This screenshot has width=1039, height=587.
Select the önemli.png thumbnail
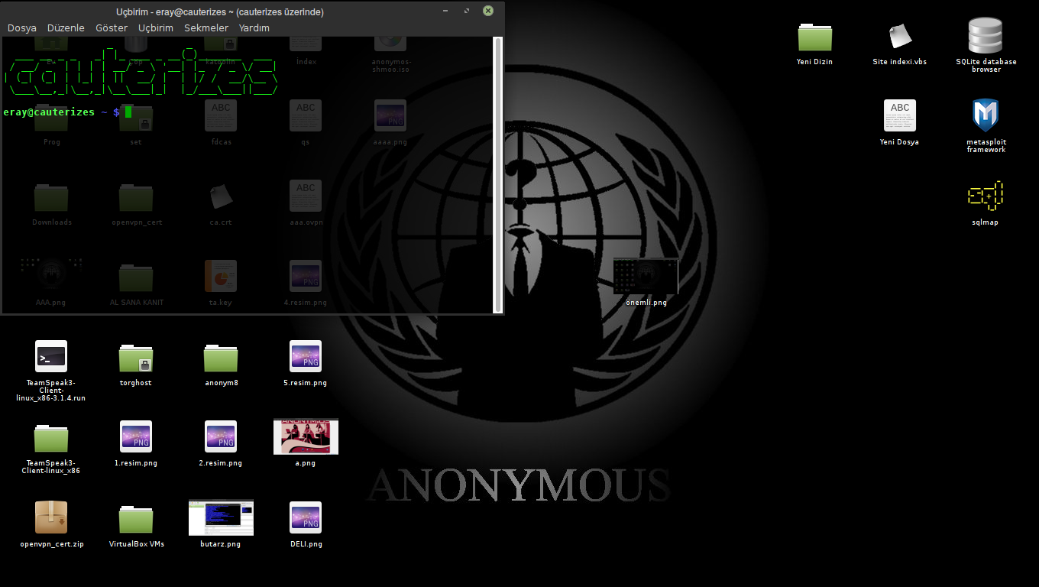[x=646, y=276]
